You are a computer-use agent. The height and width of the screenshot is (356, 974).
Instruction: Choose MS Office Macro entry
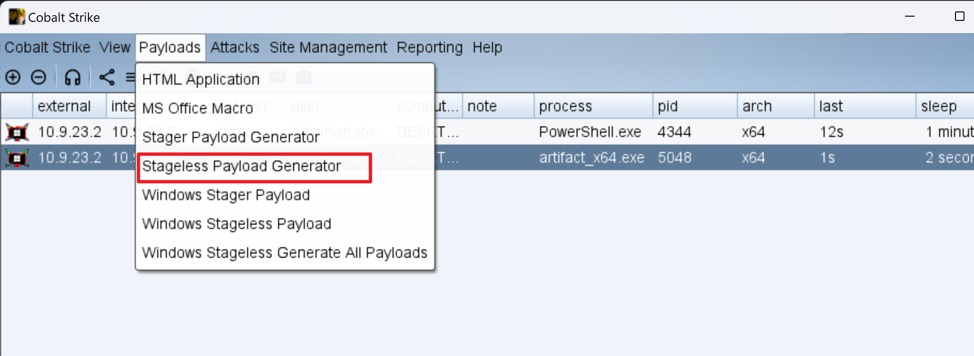(x=285, y=108)
